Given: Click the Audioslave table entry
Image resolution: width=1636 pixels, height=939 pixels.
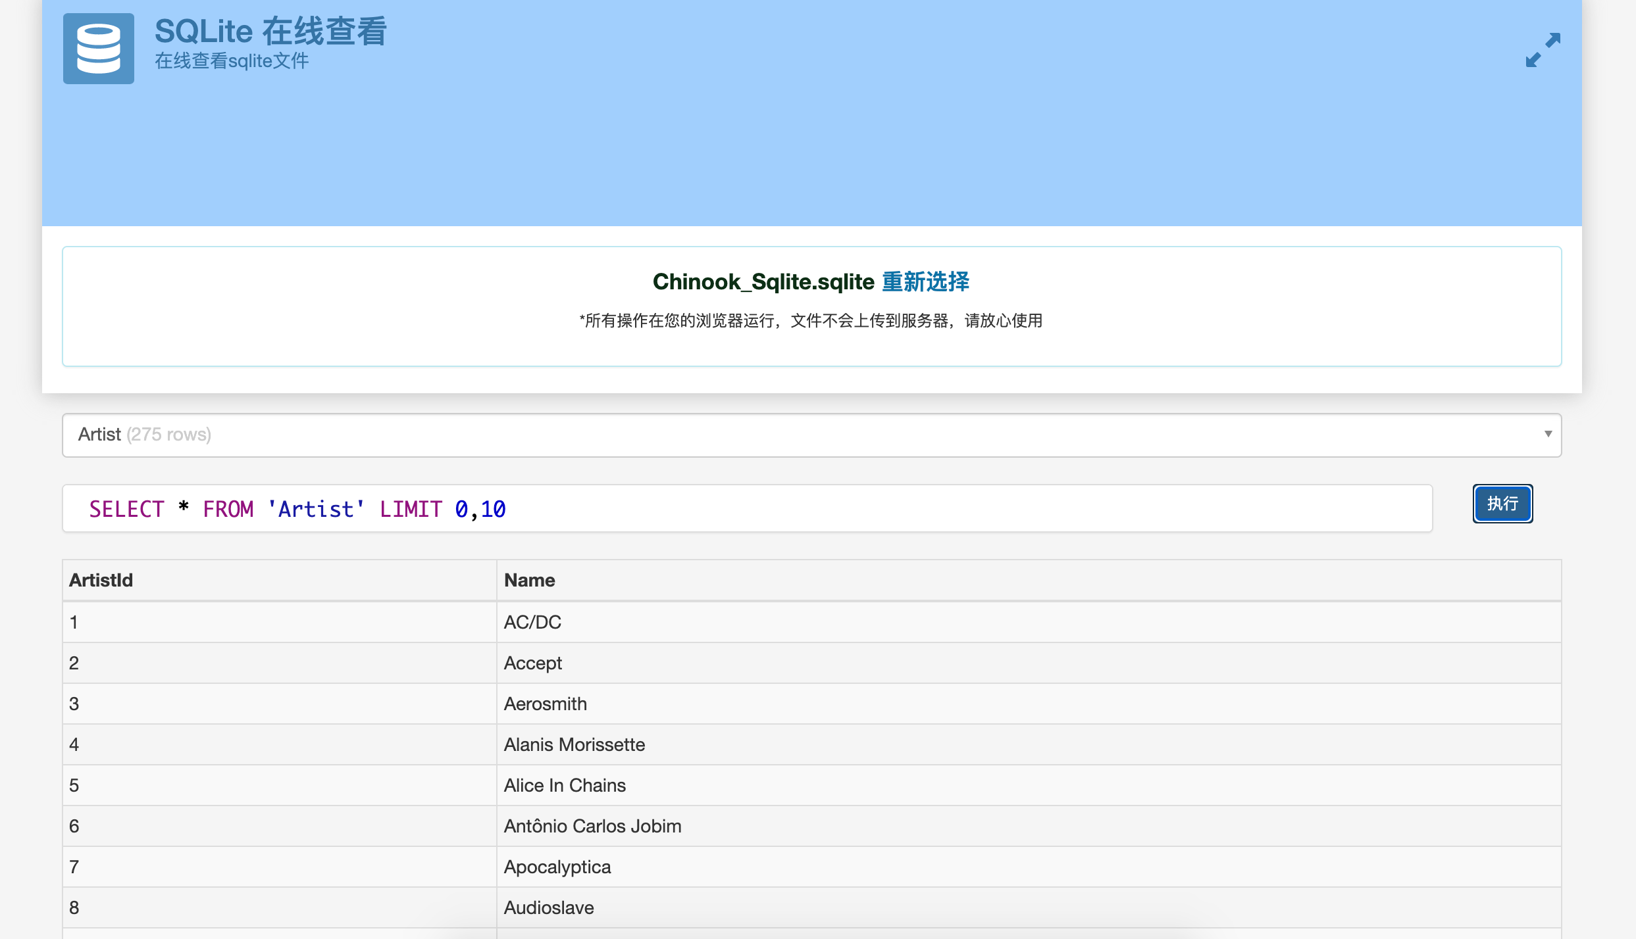Looking at the screenshot, I should (x=549, y=907).
